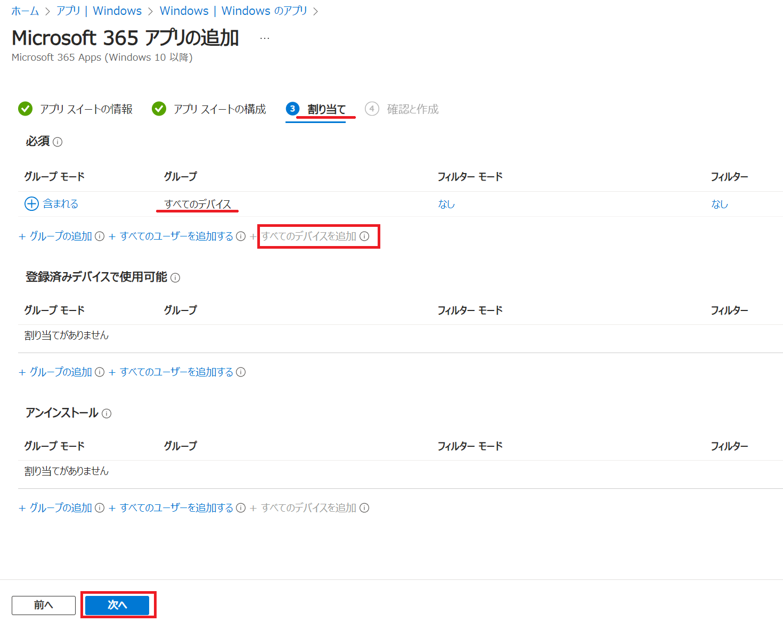This screenshot has height=622, width=783.
Task: Click info icon next to 必須 heading
Action: pyautogui.click(x=58, y=142)
